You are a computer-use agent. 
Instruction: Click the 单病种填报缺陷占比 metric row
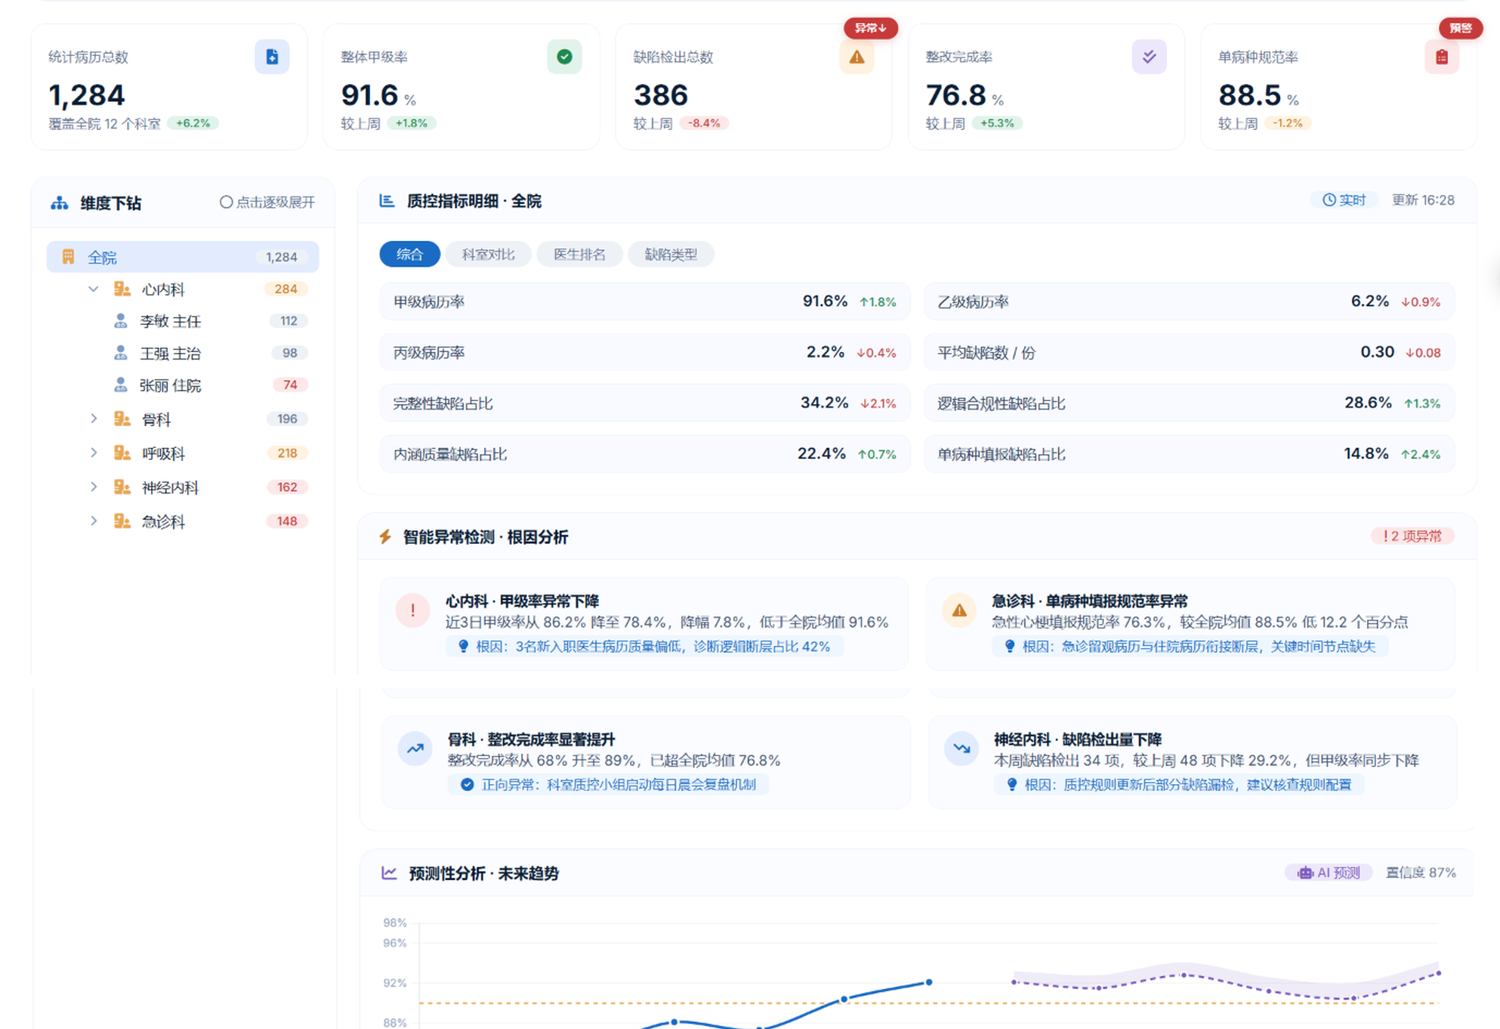click(1189, 454)
